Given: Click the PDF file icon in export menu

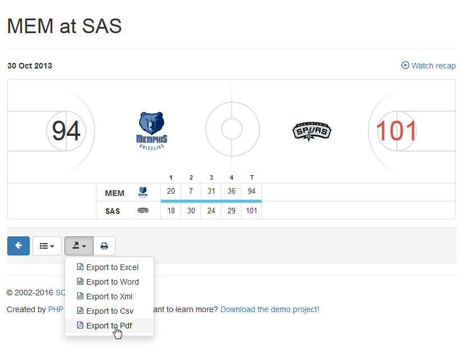Looking at the screenshot, I should pos(80,326).
